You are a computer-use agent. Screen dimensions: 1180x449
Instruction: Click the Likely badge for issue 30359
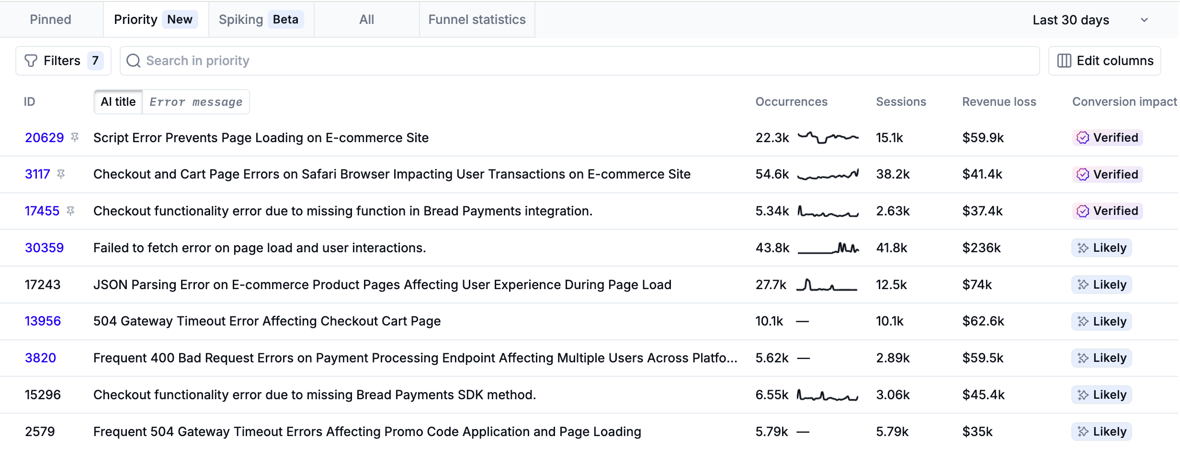tap(1101, 248)
